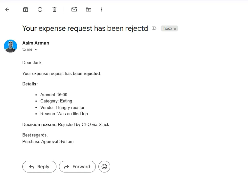Click 'Category: Eating' line
Viewport: 248px width, 180px height.
pos(56,101)
